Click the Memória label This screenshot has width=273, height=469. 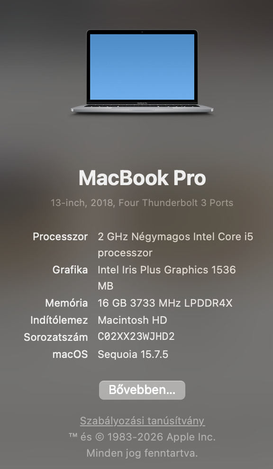[66, 303]
